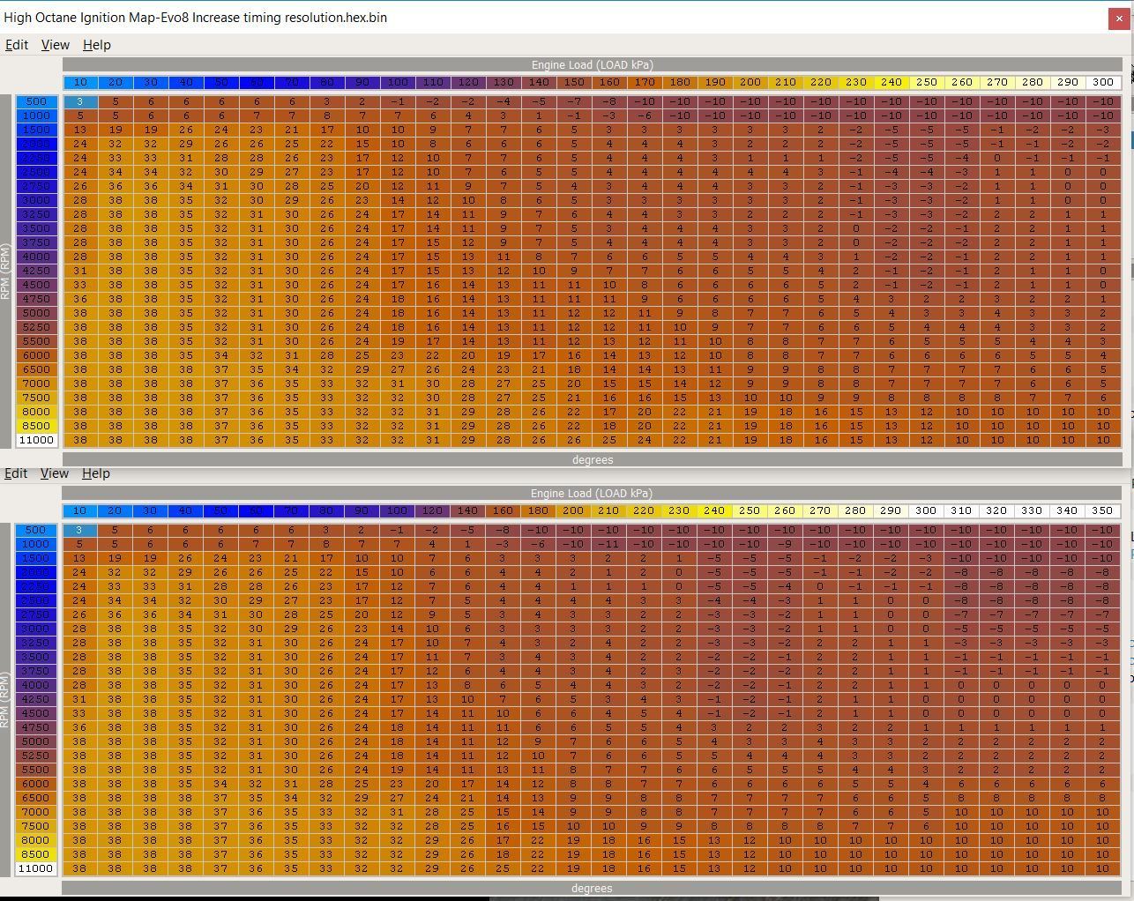This screenshot has height=901, width=1134.
Task: Select the 11000 RPM row header in lower table
Action: point(36,868)
